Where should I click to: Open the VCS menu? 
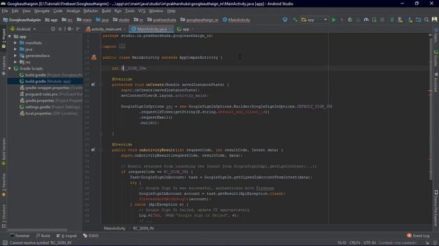point(142,11)
